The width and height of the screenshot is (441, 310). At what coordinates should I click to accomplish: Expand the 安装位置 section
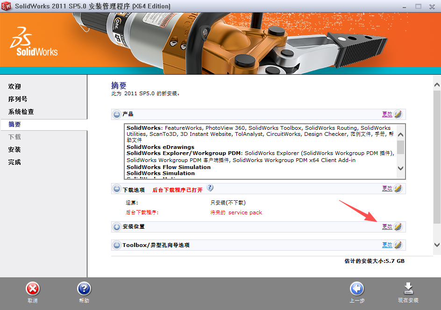click(117, 227)
